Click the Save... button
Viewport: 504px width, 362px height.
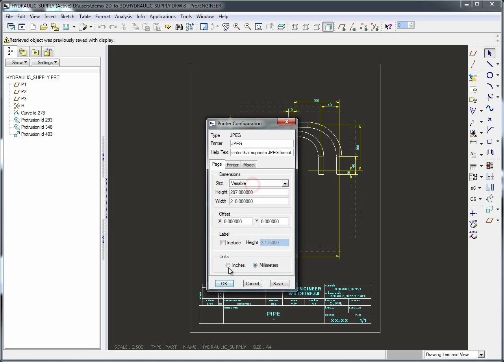tap(280, 283)
